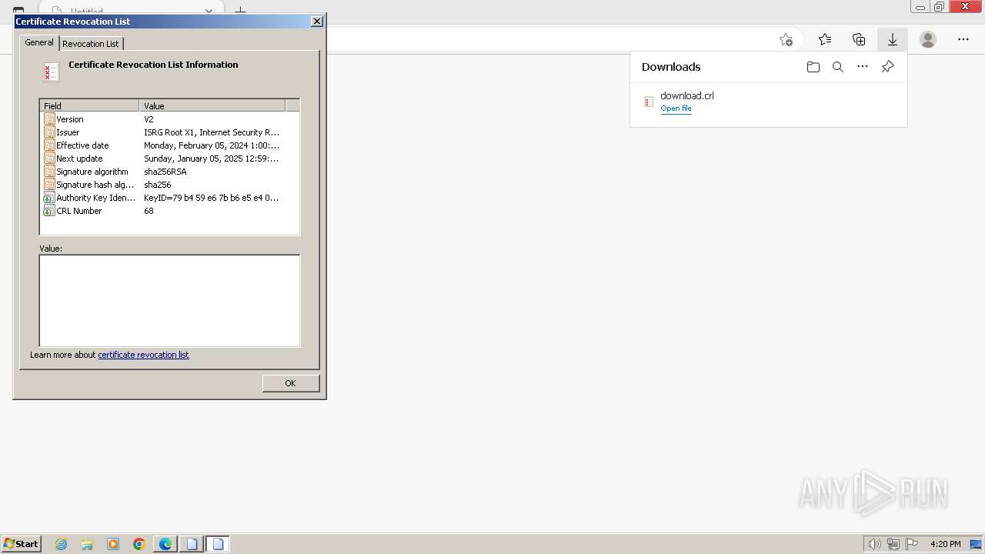This screenshot has width=985, height=554.
Task: Open the downloads folder icon
Action: click(813, 67)
